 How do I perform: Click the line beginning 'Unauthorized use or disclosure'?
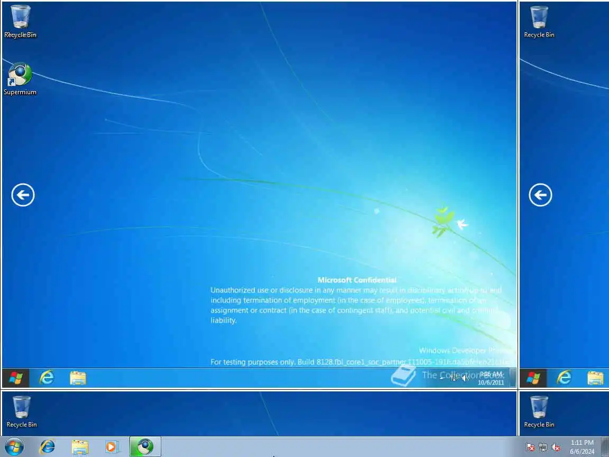(356, 290)
